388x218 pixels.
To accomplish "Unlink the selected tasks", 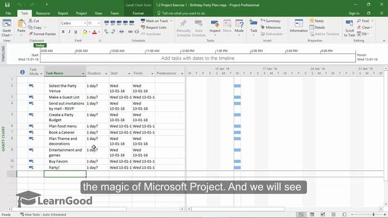I will 136,31.
